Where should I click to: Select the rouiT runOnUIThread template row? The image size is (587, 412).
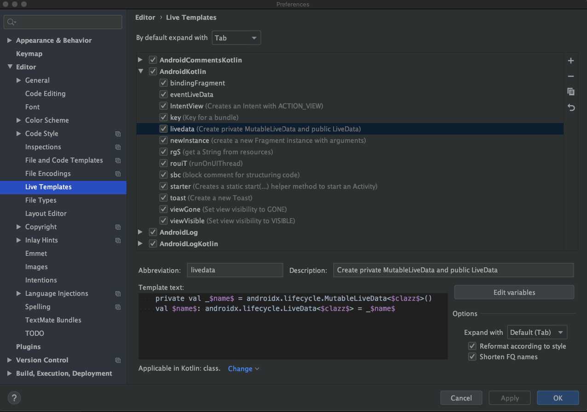350,164
